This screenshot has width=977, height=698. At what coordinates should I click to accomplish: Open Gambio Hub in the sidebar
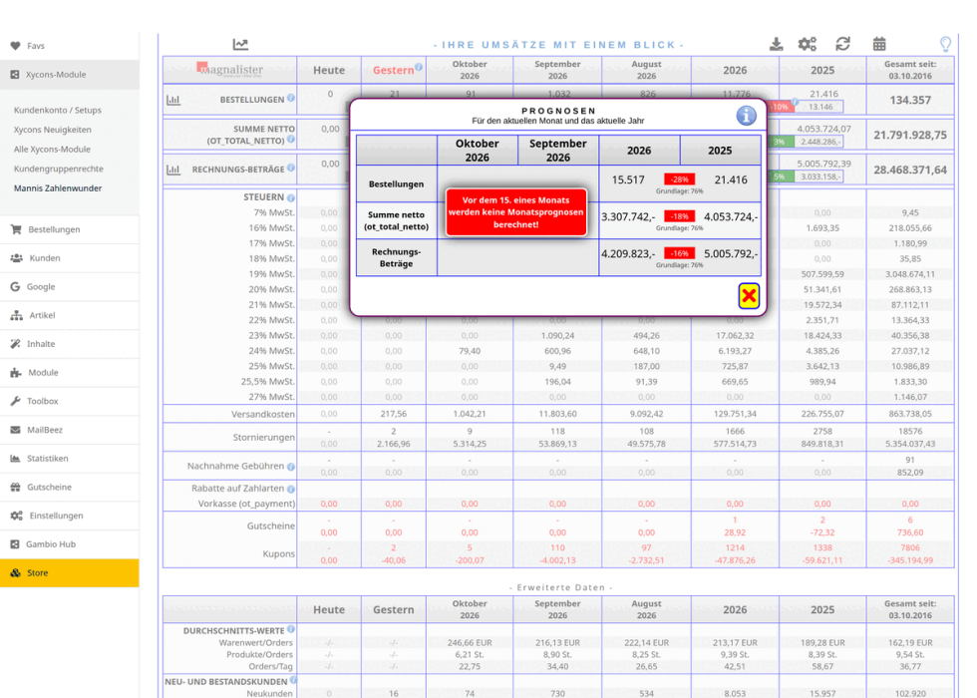(x=70, y=544)
